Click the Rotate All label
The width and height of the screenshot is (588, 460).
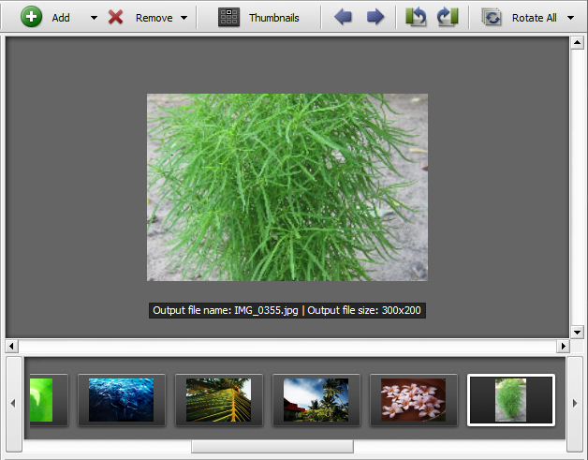click(x=534, y=18)
